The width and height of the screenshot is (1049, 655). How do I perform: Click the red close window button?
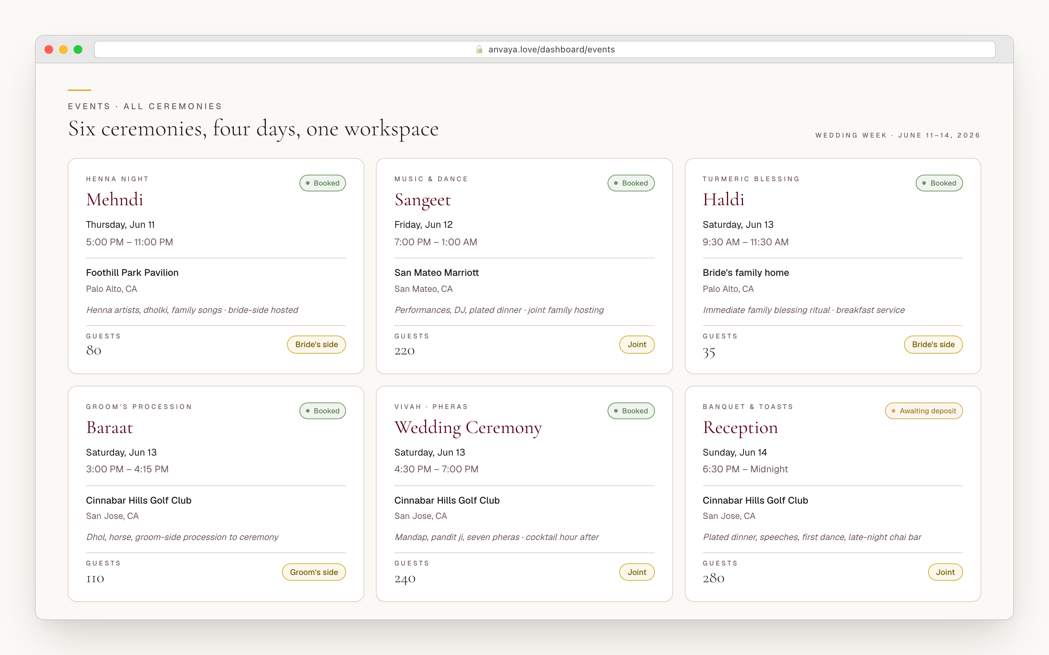(x=49, y=49)
